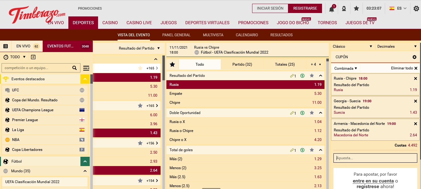This screenshot has height=189, width=421.
Task: Click dollar icon in Doble Oportunidad header
Action: click(x=302, y=113)
